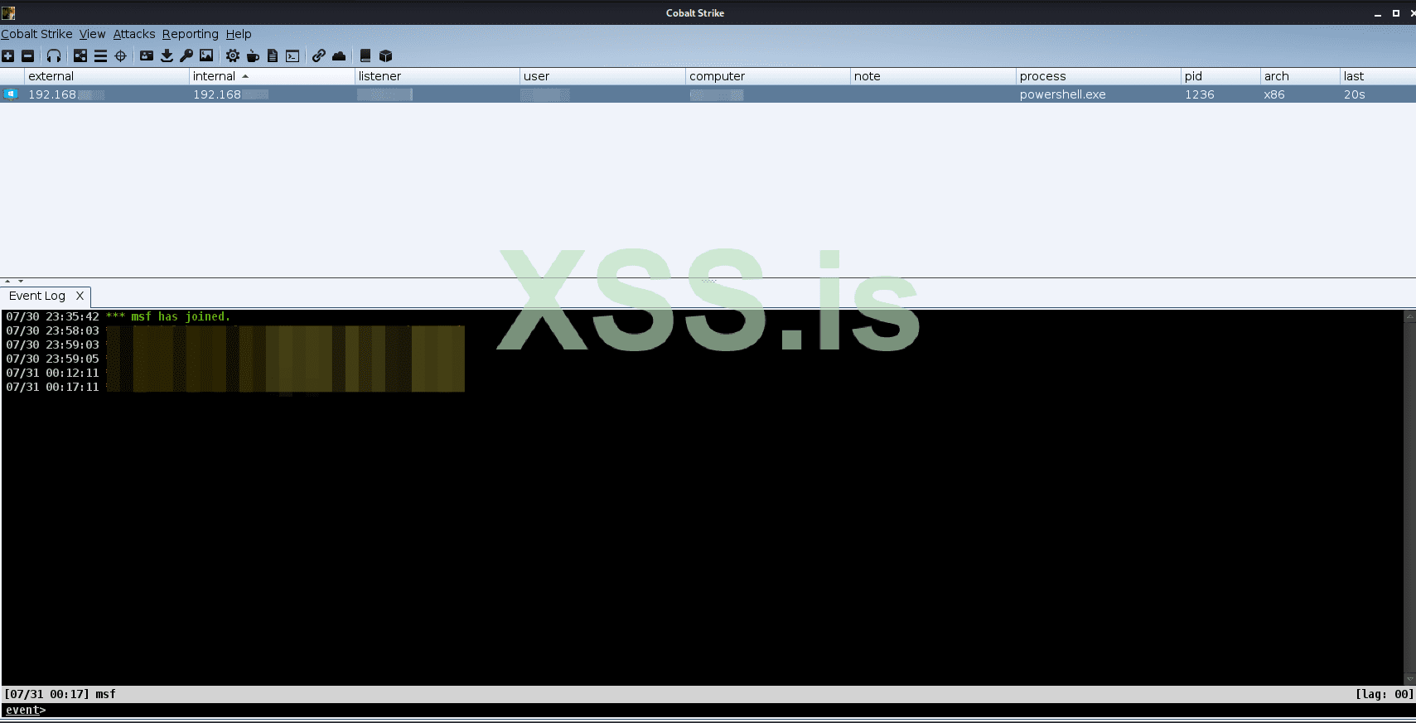Image resolution: width=1416 pixels, height=723 pixels.
Task: Click the down arrow on the split pane divider
Action: coord(21,282)
